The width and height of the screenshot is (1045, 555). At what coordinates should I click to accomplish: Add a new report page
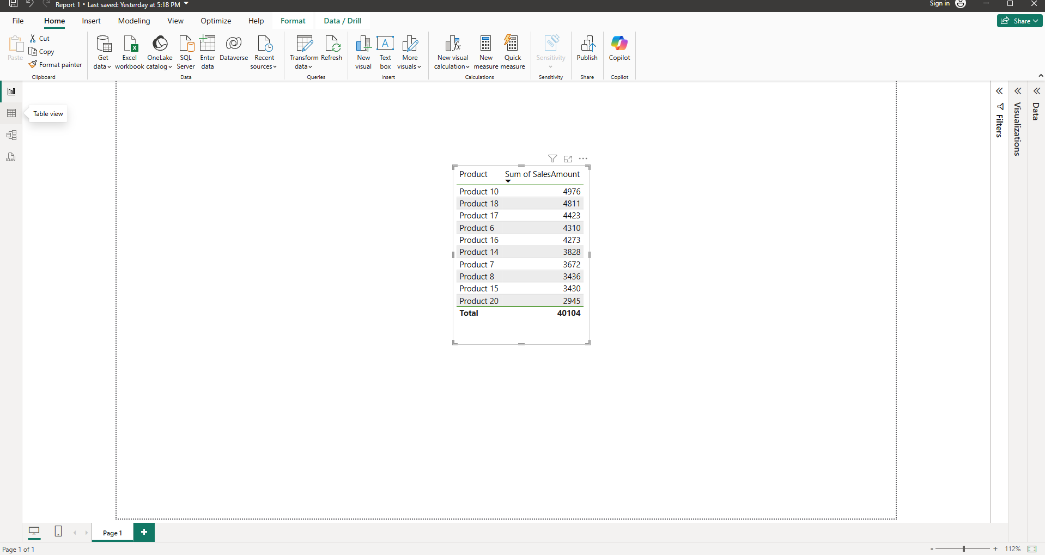(144, 532)
